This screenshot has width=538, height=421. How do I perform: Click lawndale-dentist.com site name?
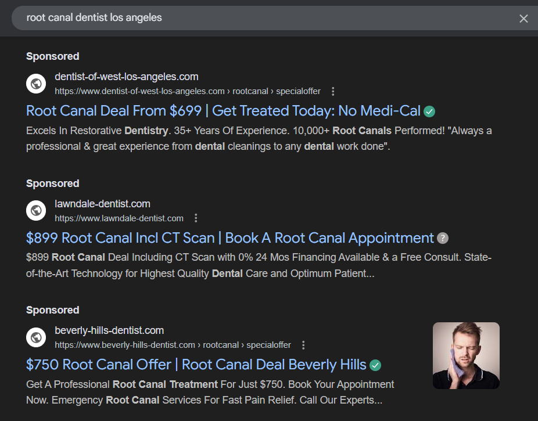tap(102, 204)
